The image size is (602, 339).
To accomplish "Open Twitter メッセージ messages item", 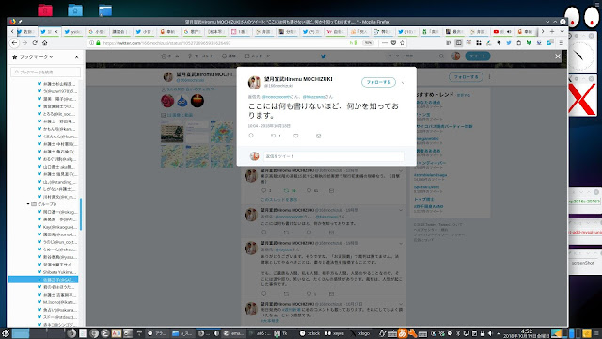I will [x=257, y=56].
